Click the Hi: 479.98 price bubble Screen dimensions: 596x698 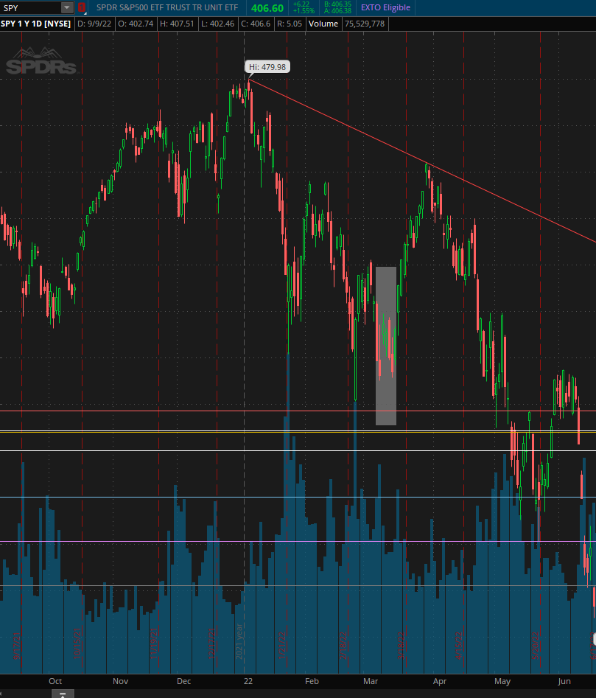click(267, 67)
